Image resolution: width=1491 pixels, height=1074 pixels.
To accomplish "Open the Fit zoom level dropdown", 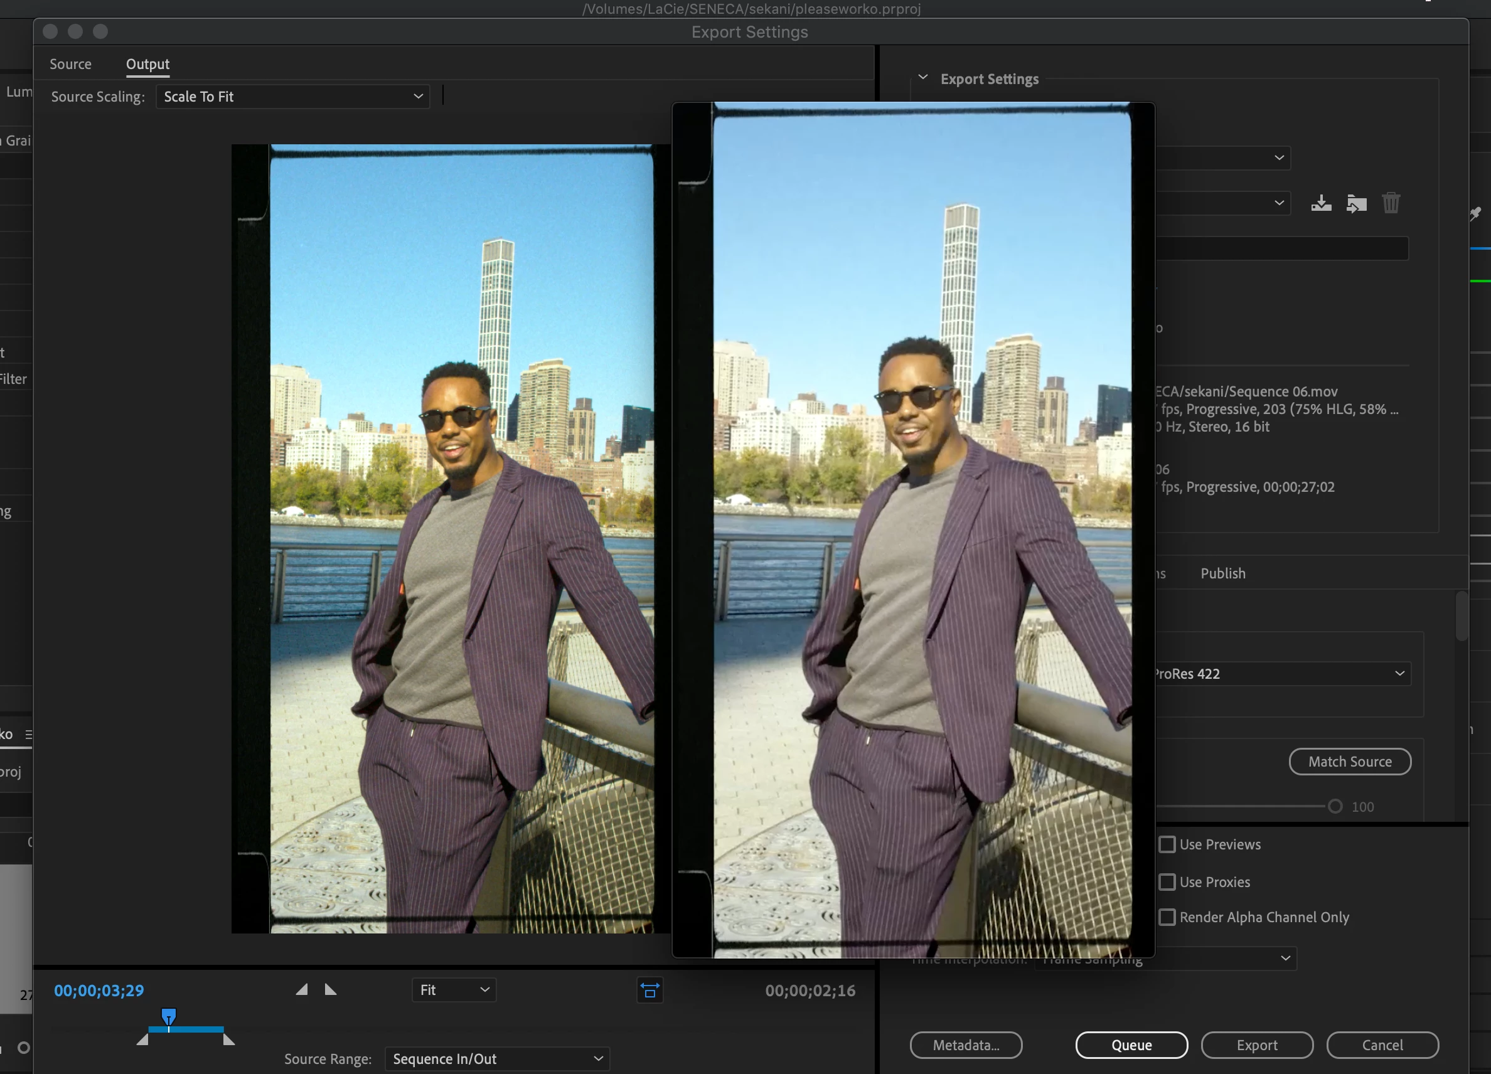I will tap(454, 990).
